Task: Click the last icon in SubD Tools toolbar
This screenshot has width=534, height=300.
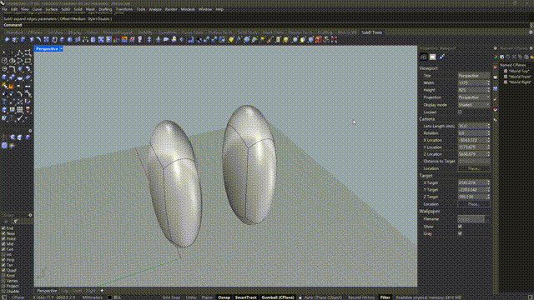Action: coord(334,40)
